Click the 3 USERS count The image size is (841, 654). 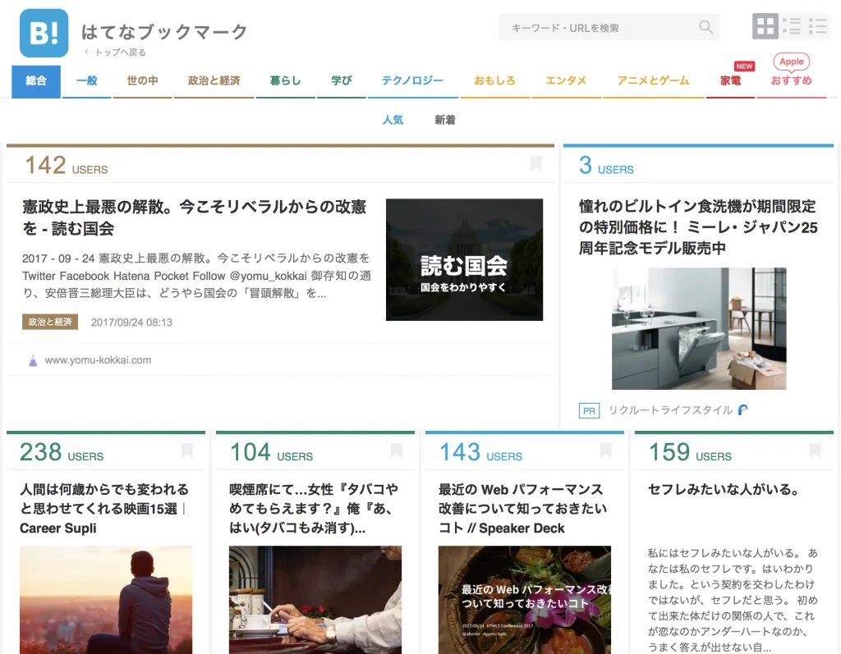[606, 165]
